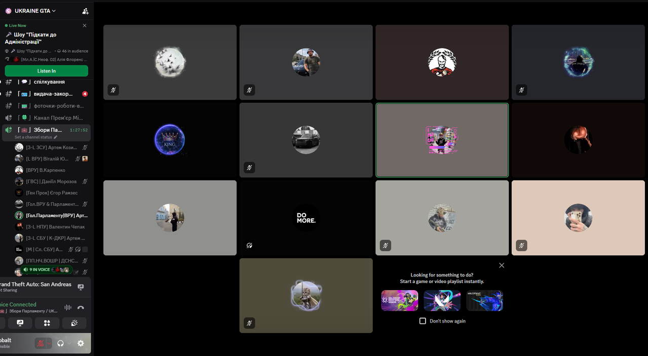Open User Settings gear icon
This screenshot has height=356, width=648.
pyautogui.click(x=81, y=343)
